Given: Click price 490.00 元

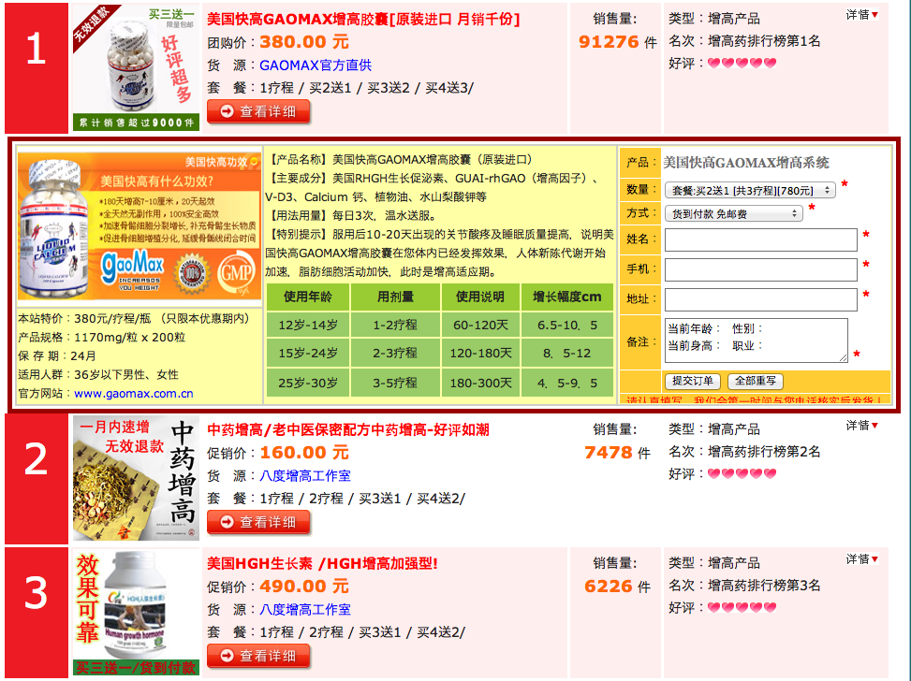Looking at the screenshot, I should (304, 587).
